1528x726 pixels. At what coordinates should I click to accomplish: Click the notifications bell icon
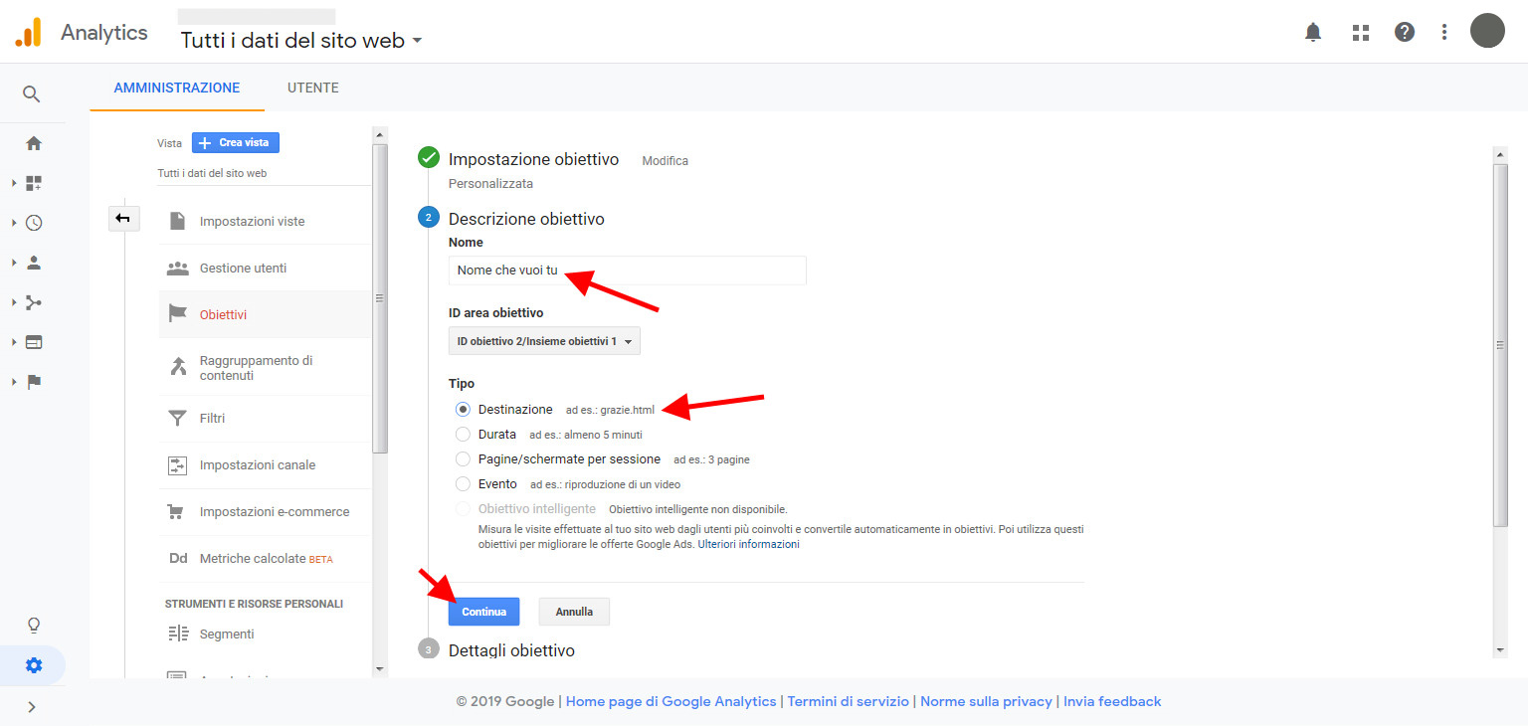click(1313, 32)
